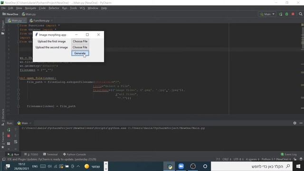Open Run panel settings gear
Screen dimensions: 304x171
(294, 123)
